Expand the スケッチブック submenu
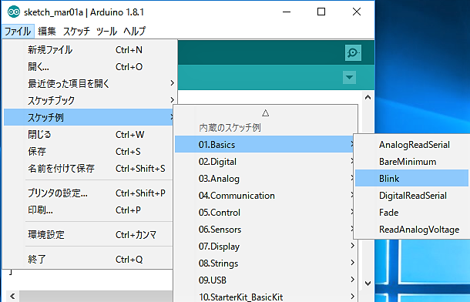The image size is (470, 302). point(90,100)
